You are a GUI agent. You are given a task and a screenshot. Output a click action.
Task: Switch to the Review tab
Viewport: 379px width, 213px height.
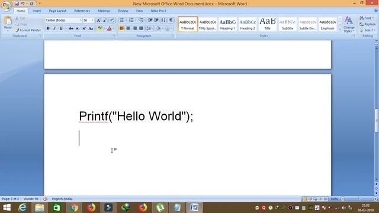(x=123, y=11)
